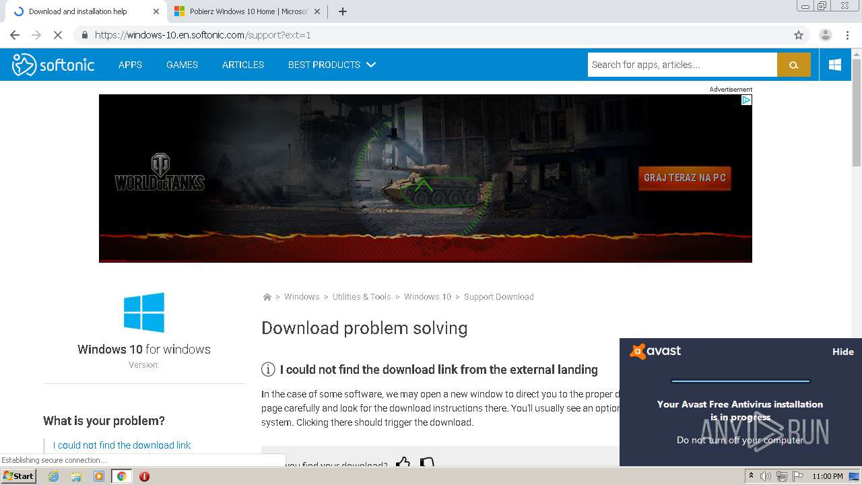This screenshot has width=862, height=485.
Task: Open the ARTICLES section
Action: coord(243,65)
